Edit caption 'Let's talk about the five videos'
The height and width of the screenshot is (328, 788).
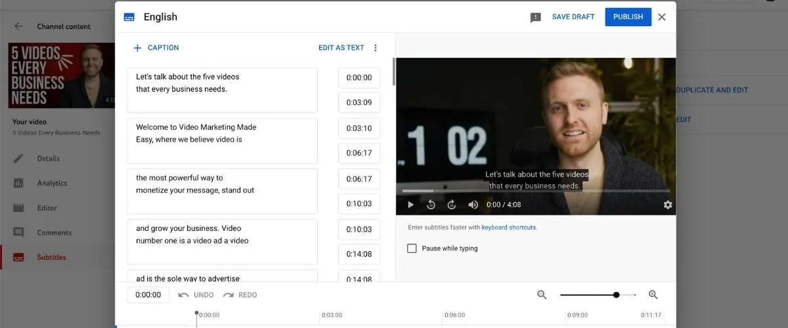pos(223,90)
